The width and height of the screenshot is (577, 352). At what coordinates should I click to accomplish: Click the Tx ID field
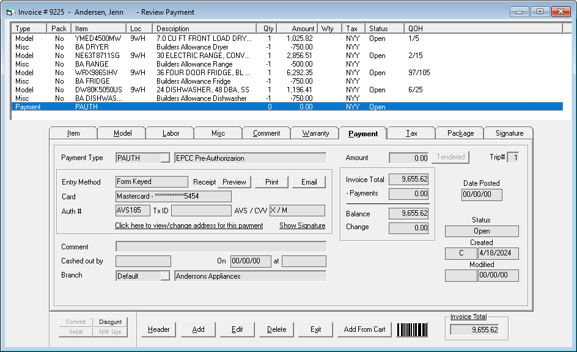201,210
